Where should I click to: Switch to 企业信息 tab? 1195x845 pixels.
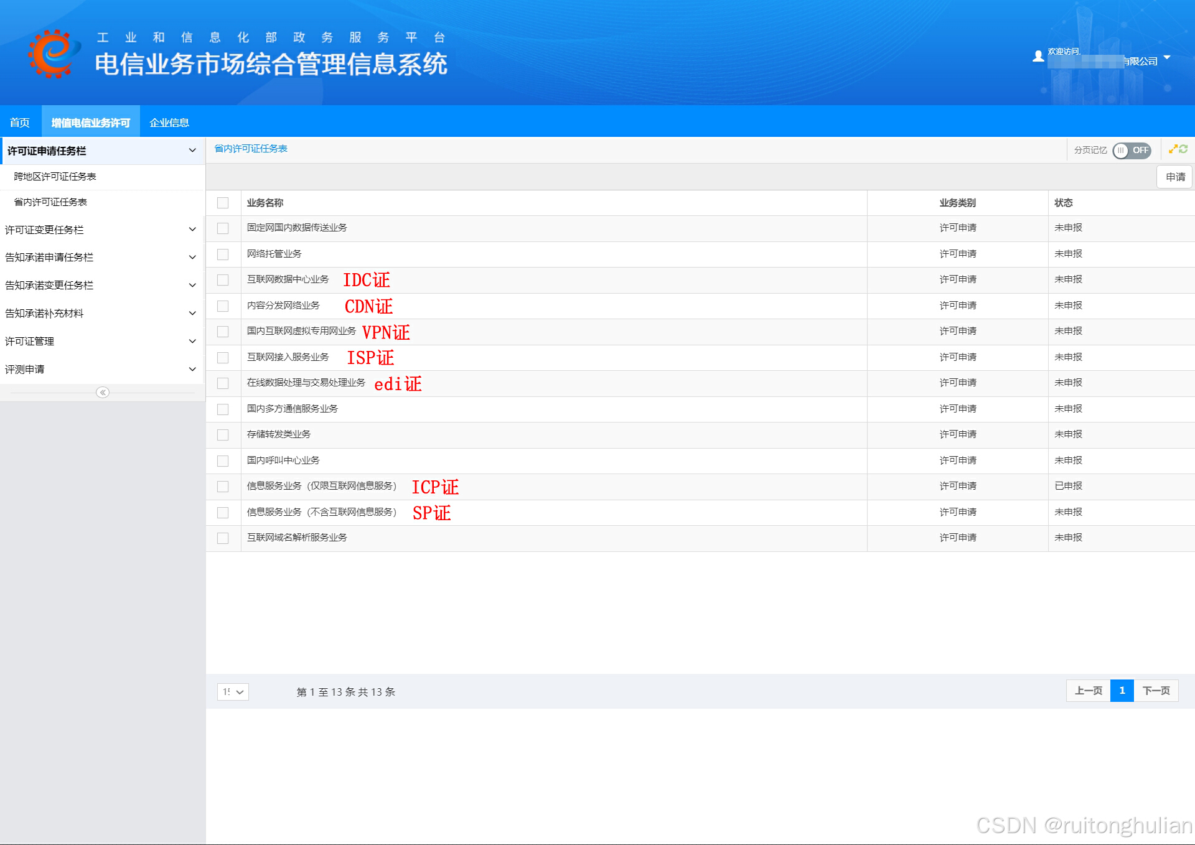coord(169,123)
